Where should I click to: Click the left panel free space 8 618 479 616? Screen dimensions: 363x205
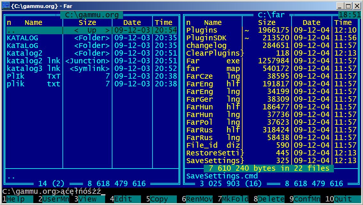(x=117, y=184)
